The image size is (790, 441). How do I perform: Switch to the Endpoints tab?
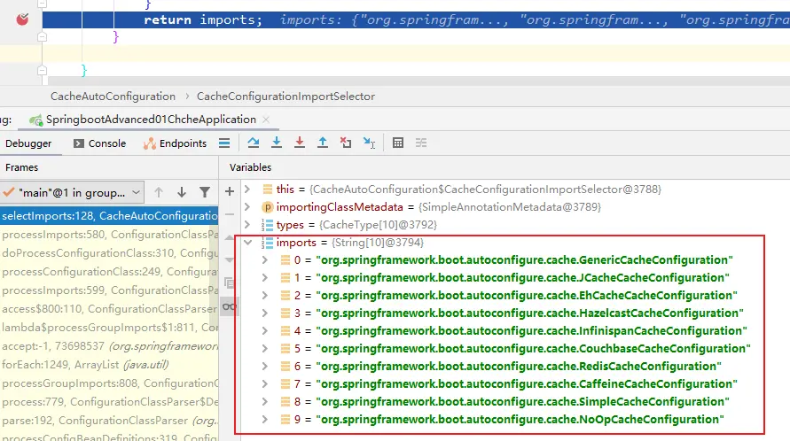175,143
